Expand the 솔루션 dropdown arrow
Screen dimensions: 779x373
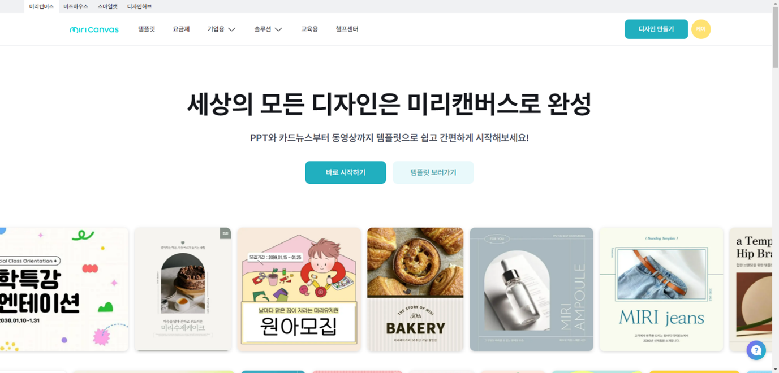coord(278,29)
